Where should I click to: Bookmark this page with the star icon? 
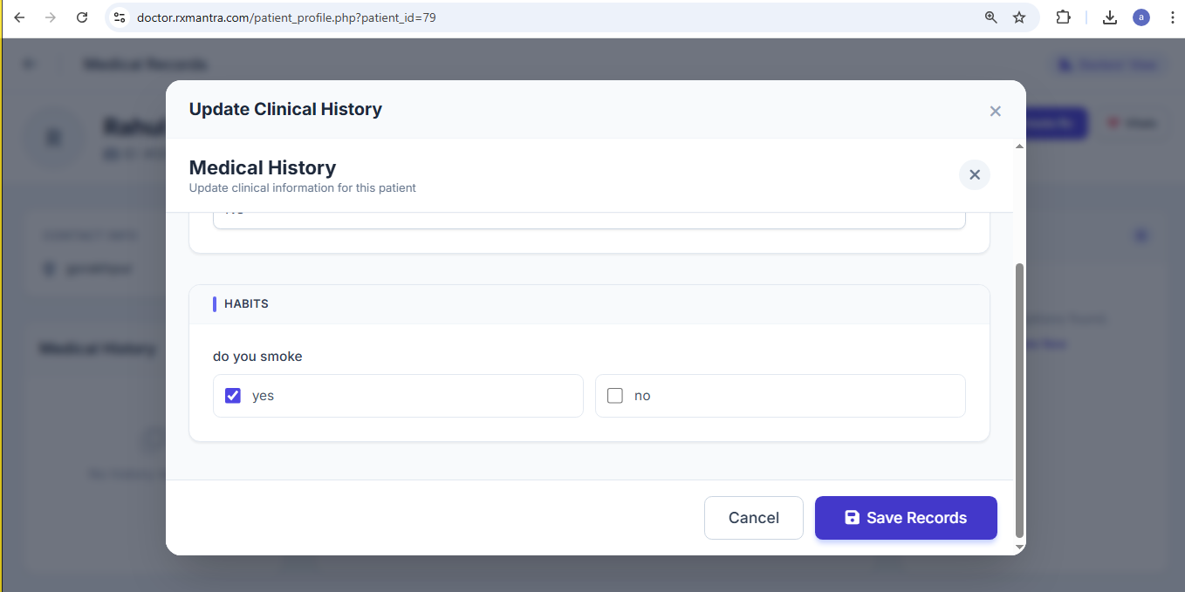tap(1019, 17)
